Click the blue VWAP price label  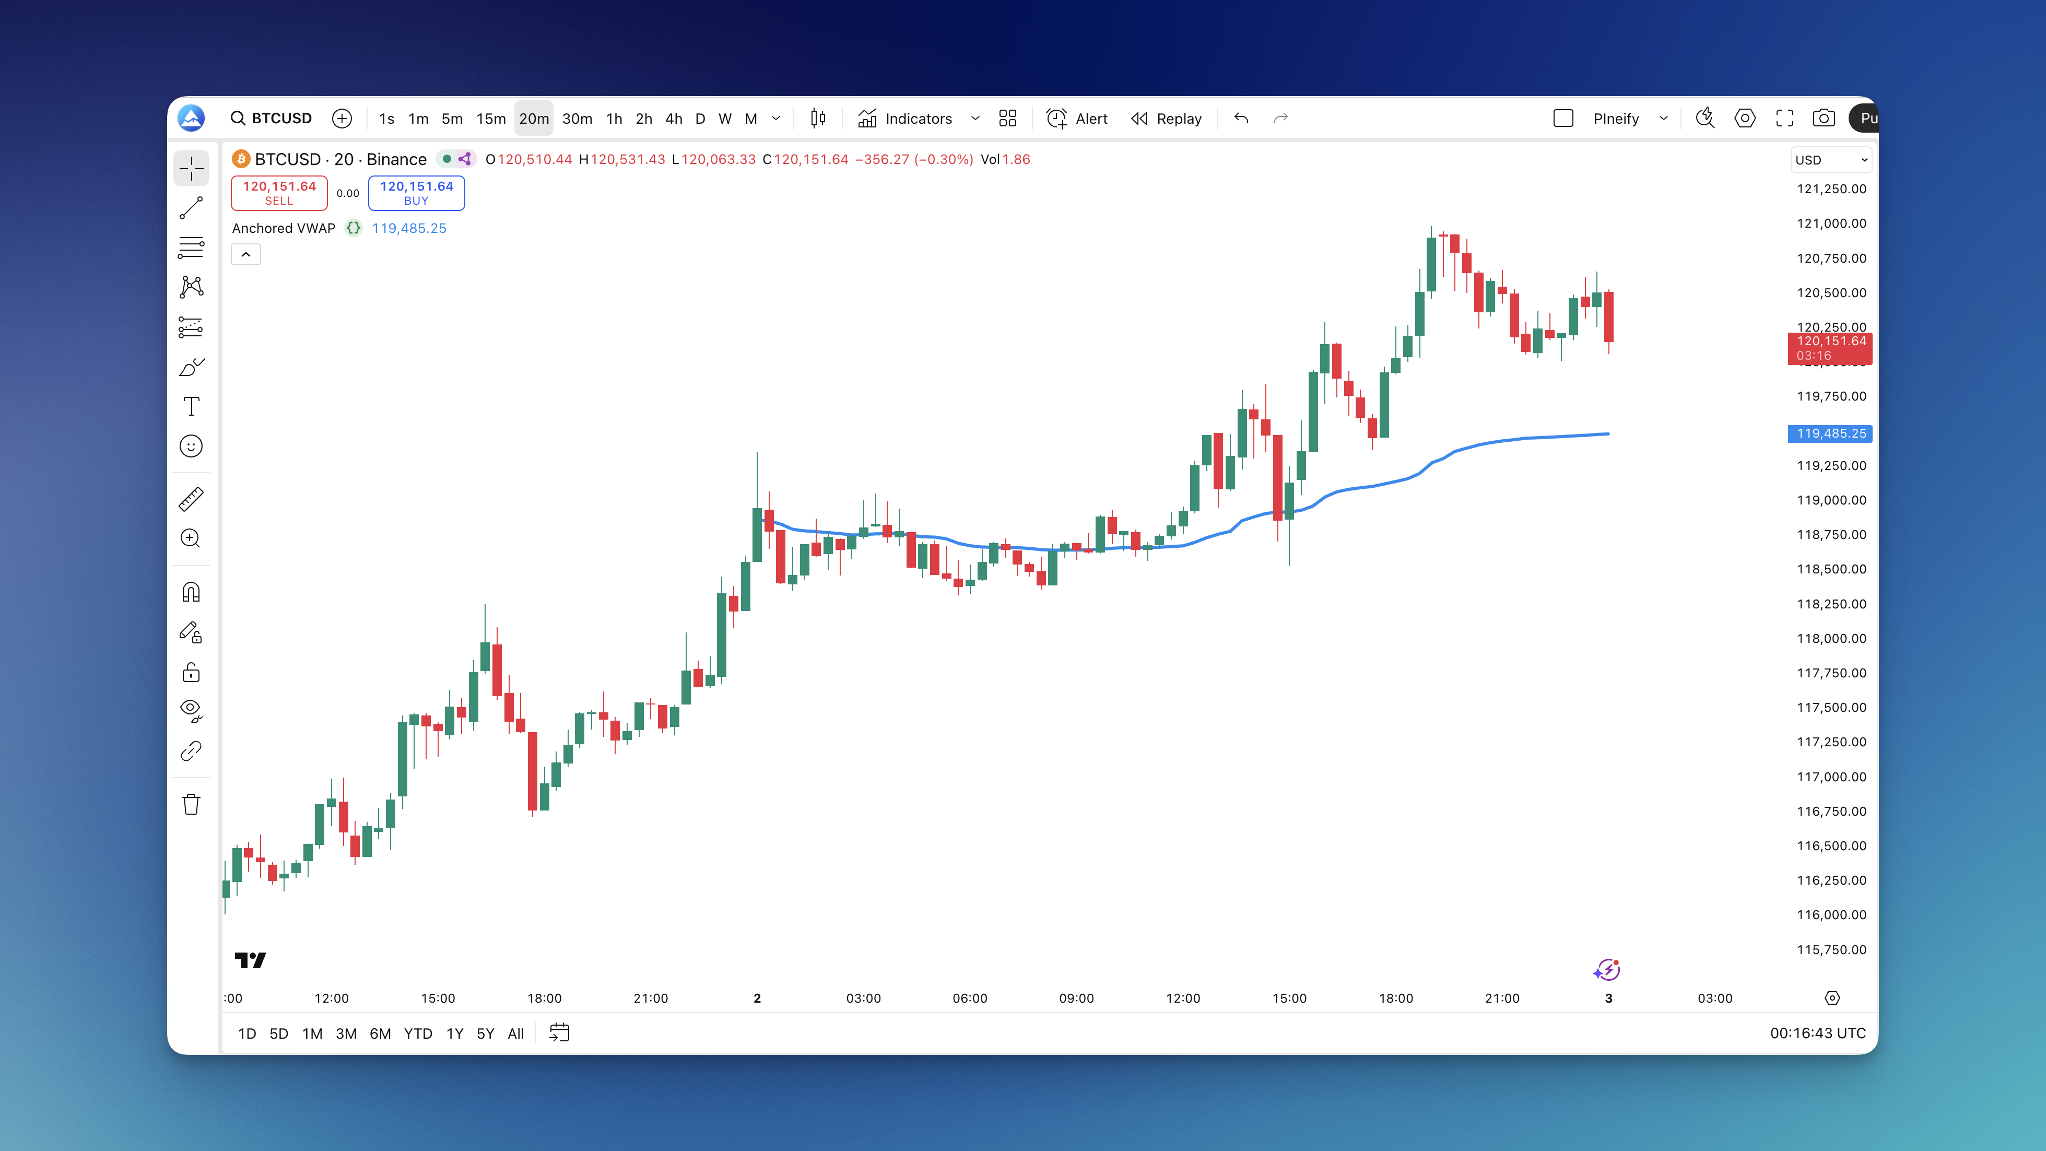pyautogui.click(x=1830, y=433)
